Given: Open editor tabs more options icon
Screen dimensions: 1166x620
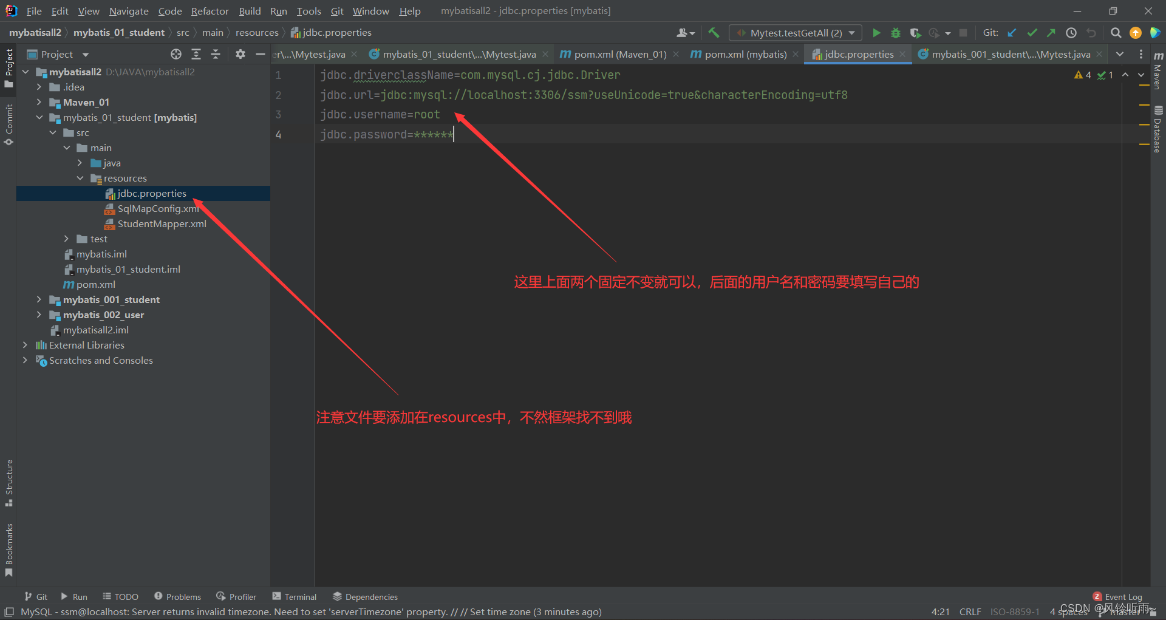Looking at the screenshot, I should pyautogui.click(x=1141, y=54).
